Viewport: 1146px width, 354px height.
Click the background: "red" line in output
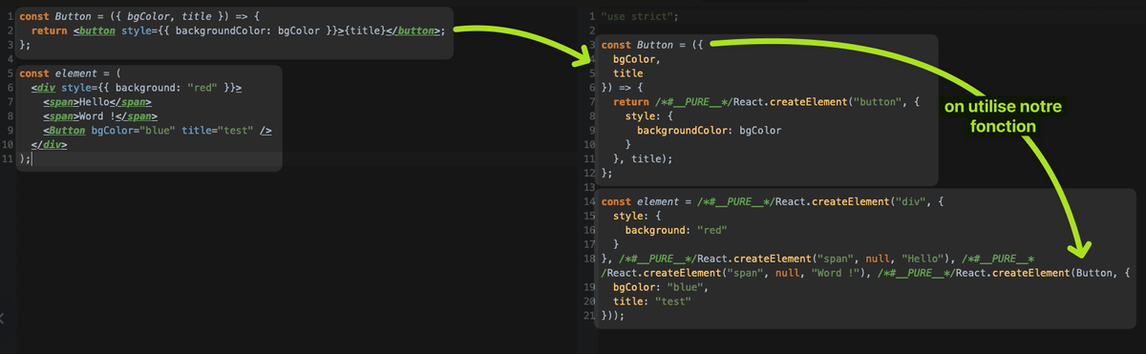click(676, 230)
